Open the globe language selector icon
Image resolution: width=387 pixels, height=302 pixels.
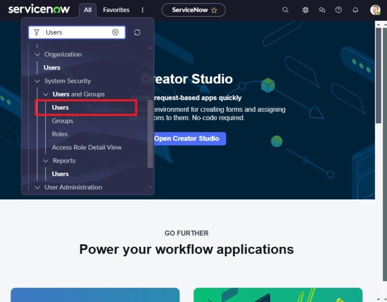point(305,10)
